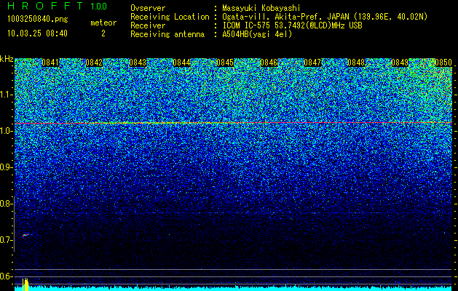Click the 0.7 frequency axis label

[6, 240]
